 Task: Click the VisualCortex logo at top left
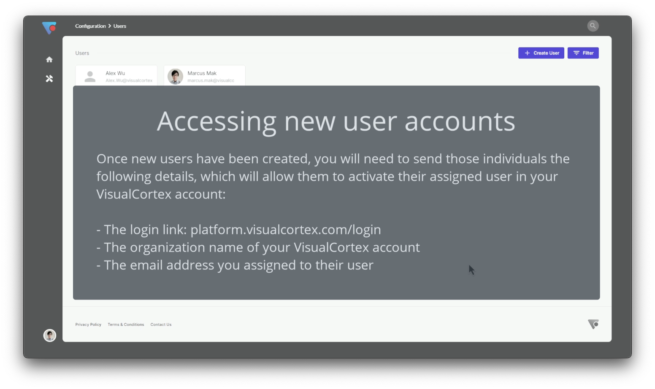pos(49,28)
